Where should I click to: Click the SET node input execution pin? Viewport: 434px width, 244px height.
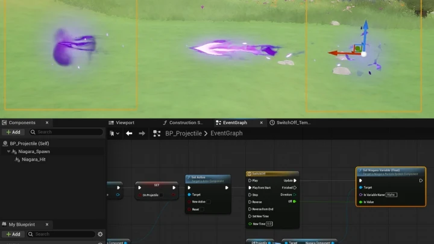(x=139, y=188)
